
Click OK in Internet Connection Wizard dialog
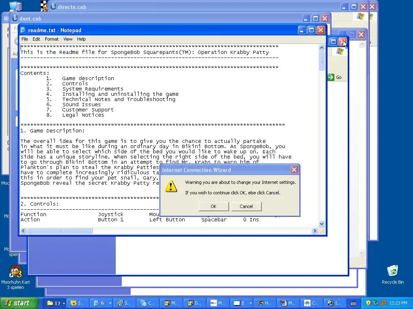click(214, 206)
